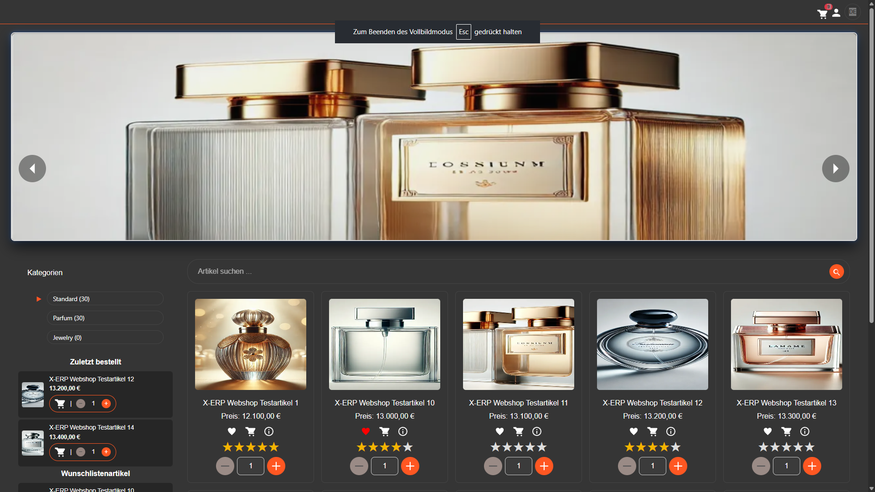Select the Standard (30) category
Viewport: 875px width, 492px height.
pyautogui.click(x=105, y=298)
